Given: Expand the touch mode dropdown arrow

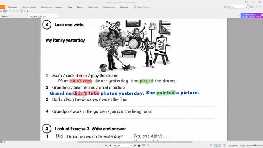Looking at the screenshot, I should [x=25, y=11].
